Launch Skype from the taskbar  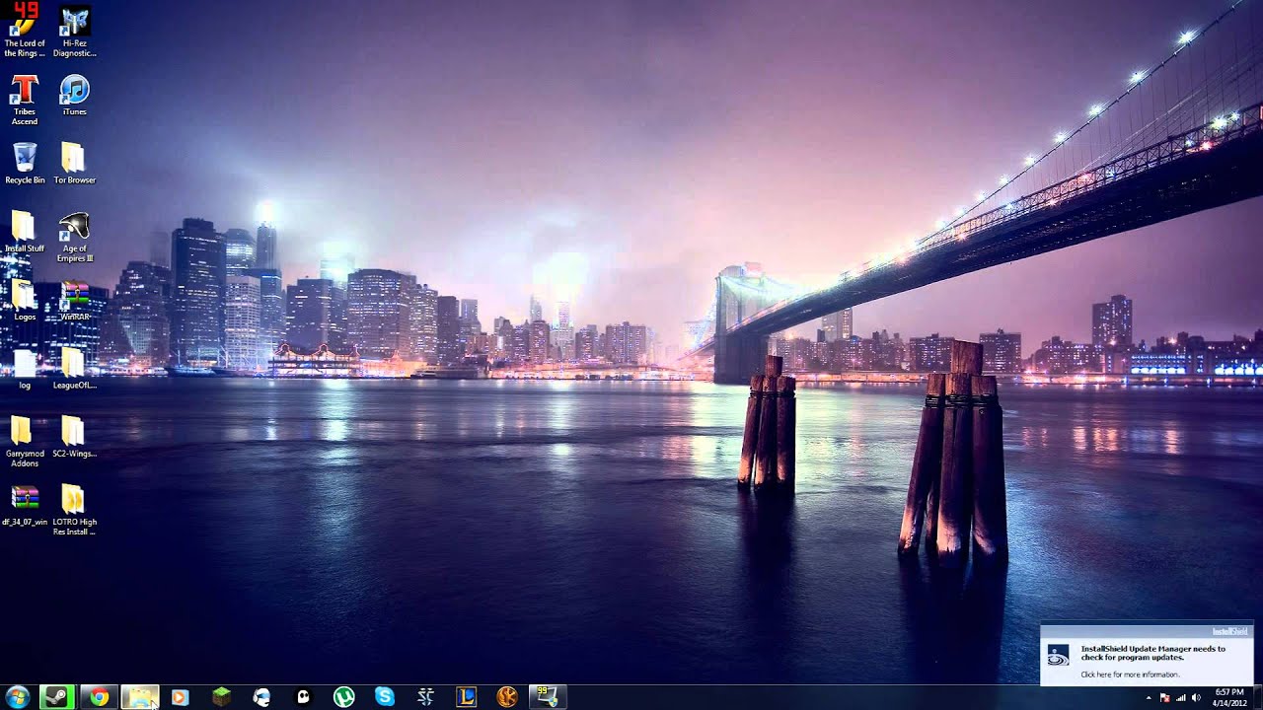(x=385, y=697)
